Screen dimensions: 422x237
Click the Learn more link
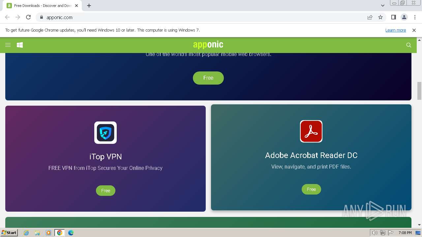click(396, 30)
